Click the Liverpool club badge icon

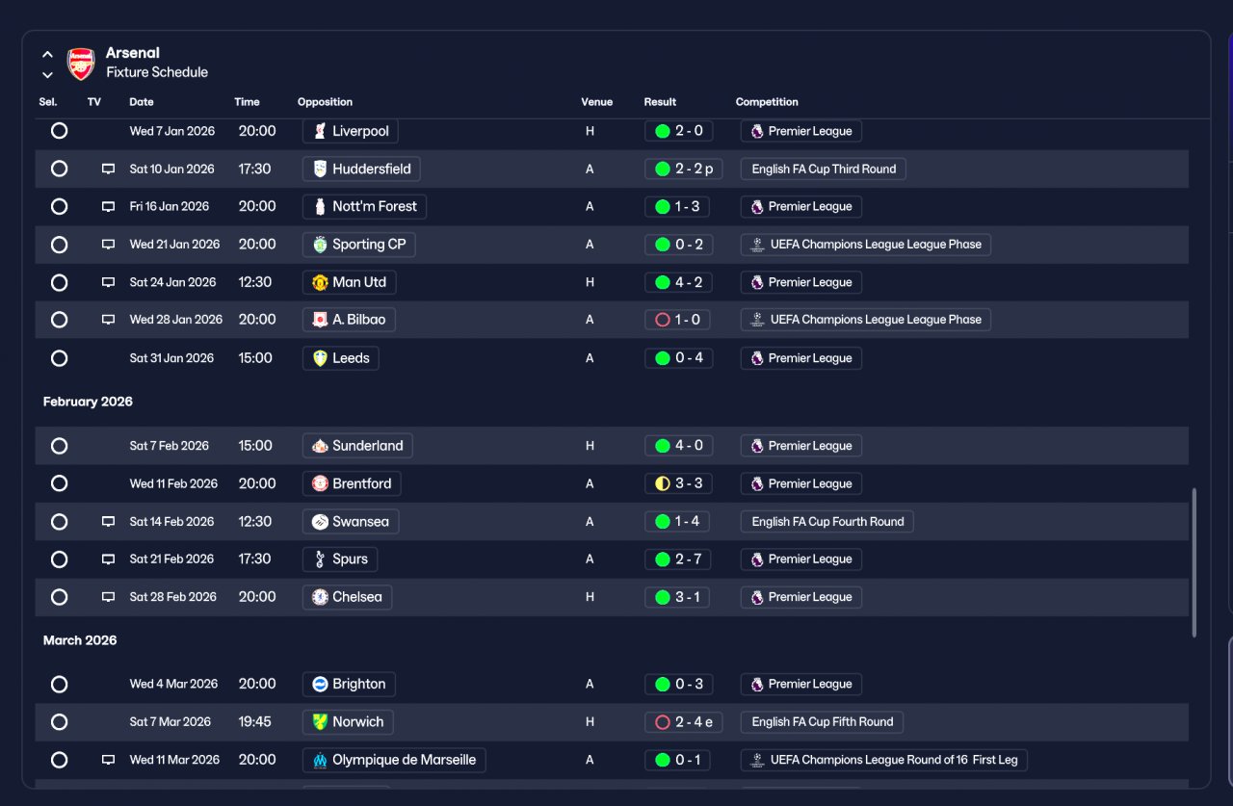[320, 131]
